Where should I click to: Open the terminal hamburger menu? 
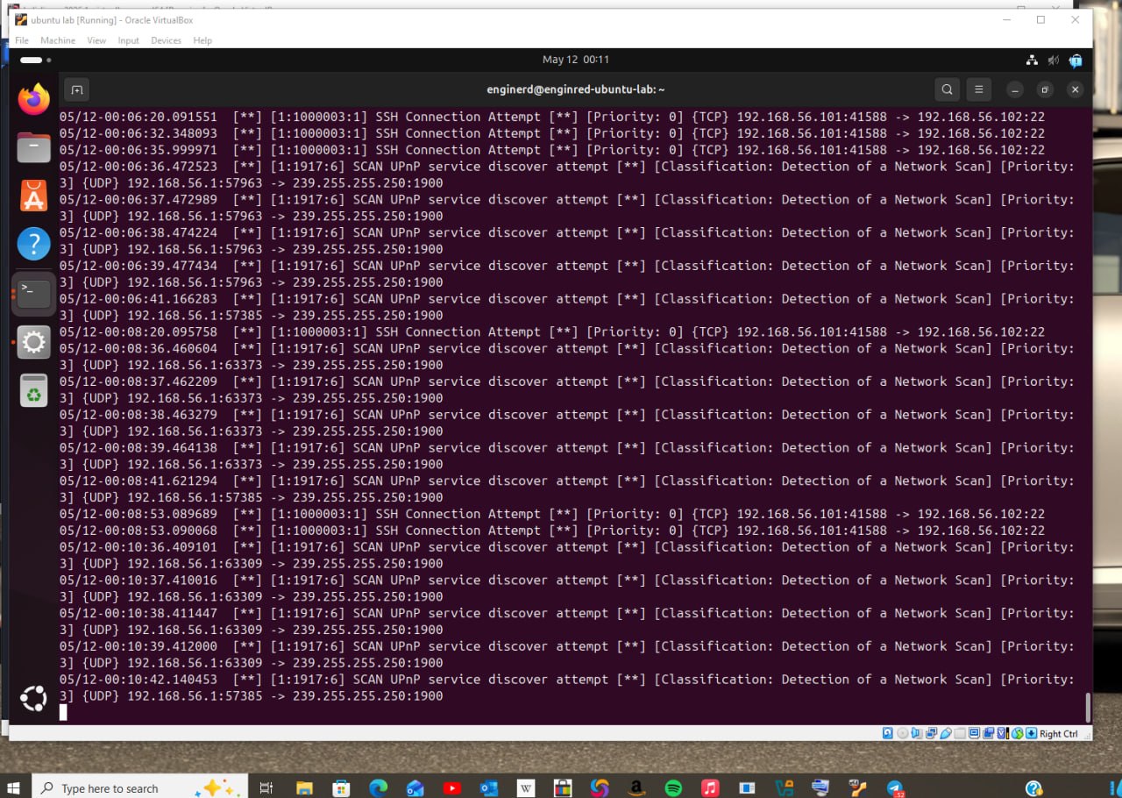[979, 89]
